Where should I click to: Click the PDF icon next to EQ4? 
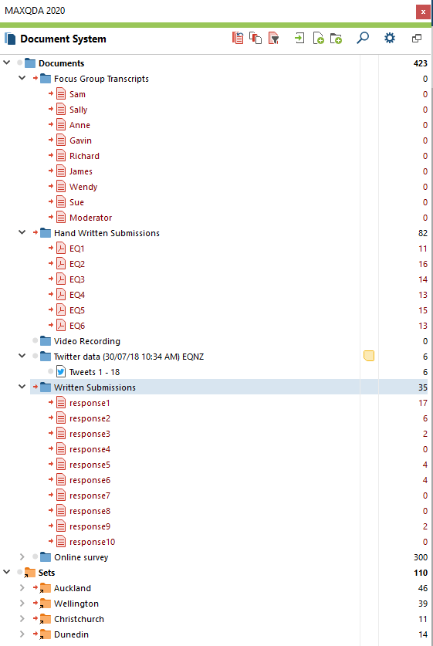61,295
